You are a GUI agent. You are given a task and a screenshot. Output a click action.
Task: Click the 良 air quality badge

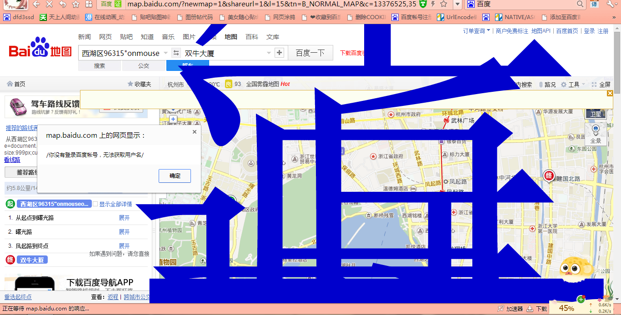(228, 84)
